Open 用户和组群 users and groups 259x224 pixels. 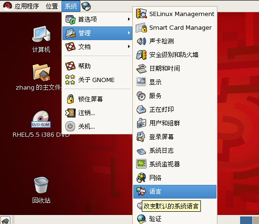[x=175, y=123]
